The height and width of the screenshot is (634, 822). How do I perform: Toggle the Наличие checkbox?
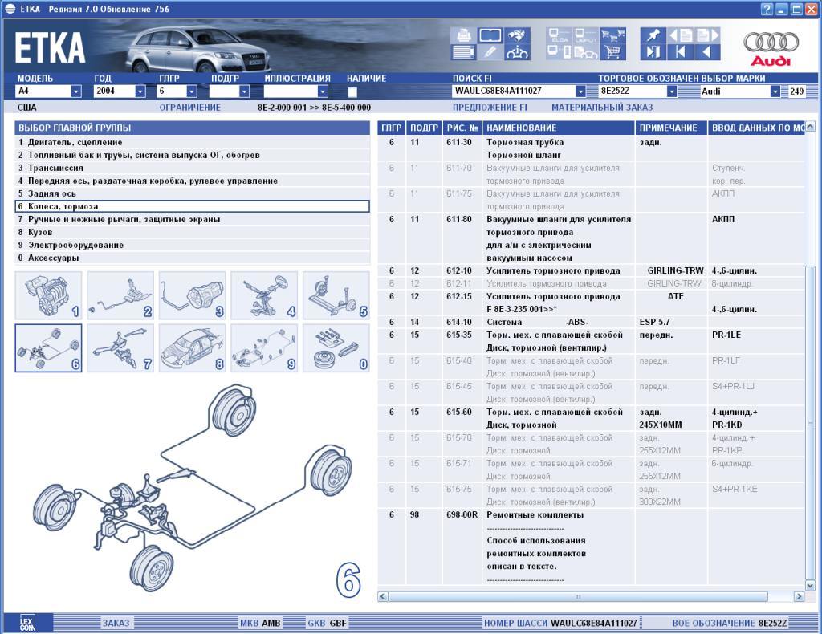click(352, 91)
